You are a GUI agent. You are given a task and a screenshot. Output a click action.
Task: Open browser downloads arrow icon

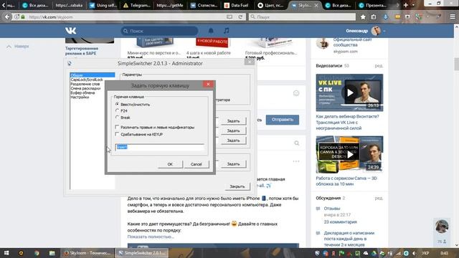click(x=386, y=17)
